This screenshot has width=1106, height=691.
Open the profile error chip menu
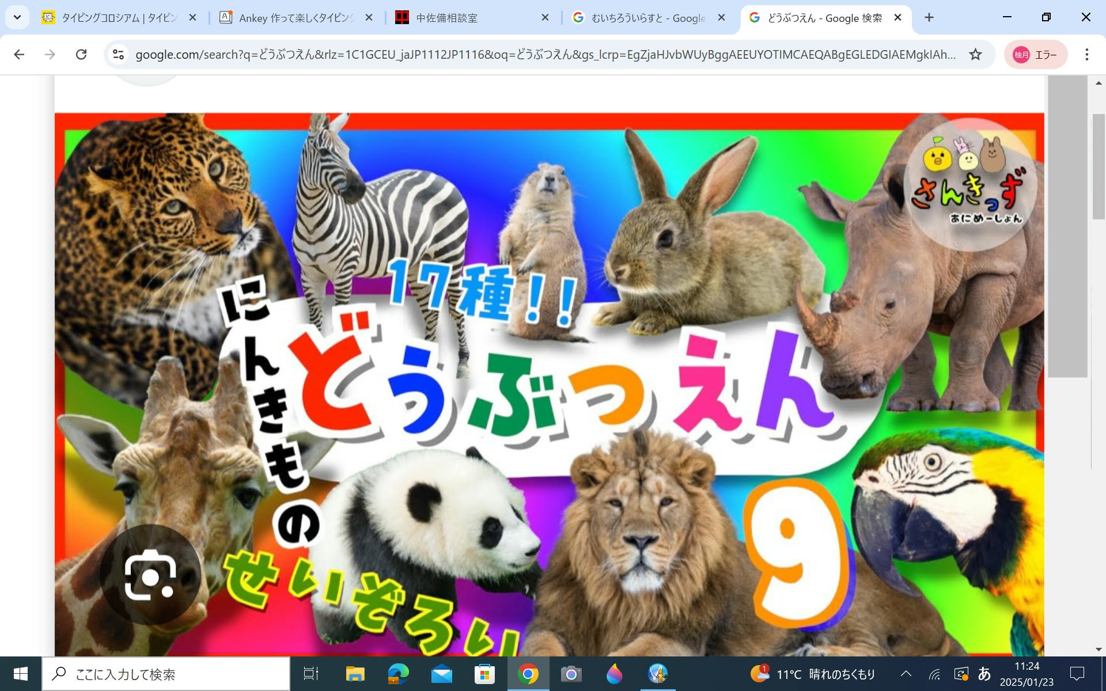click(x=1035, y=55)
